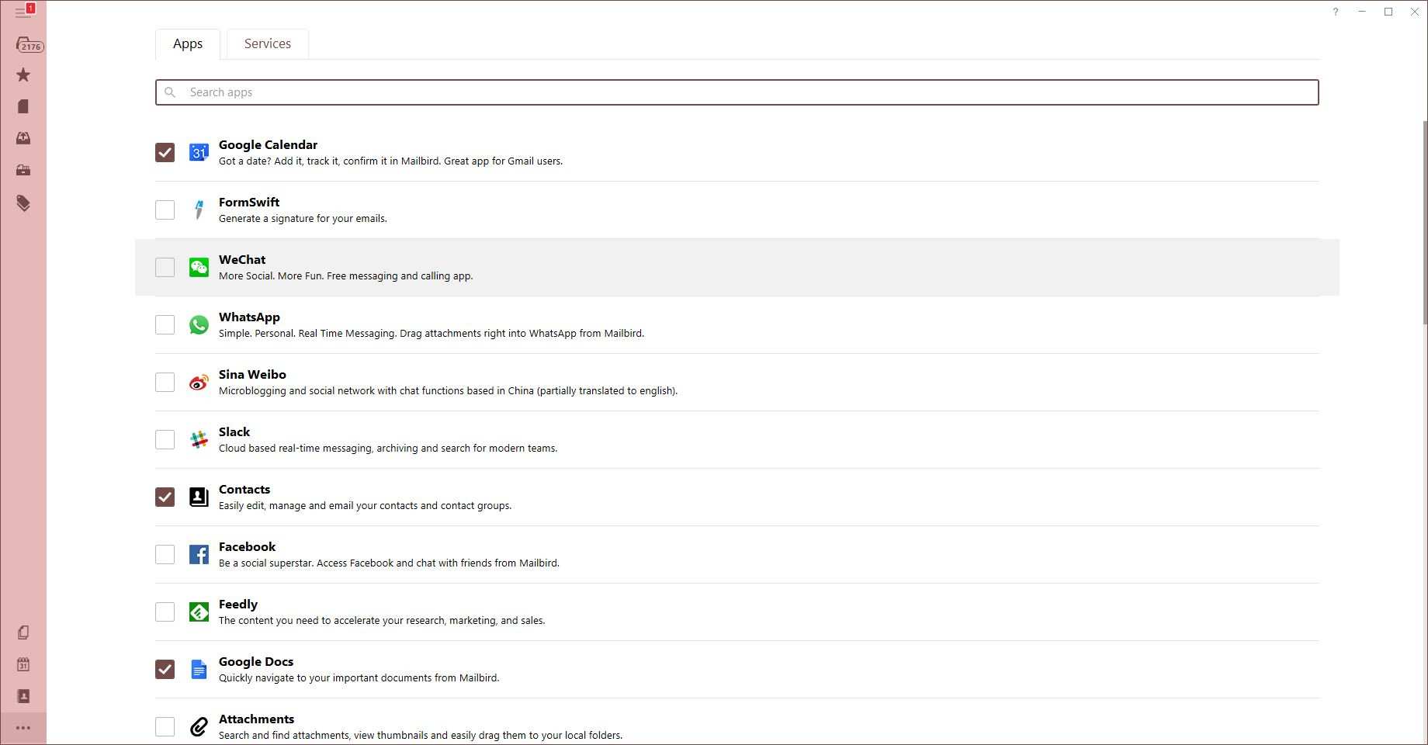Enable the Feedly checkbox
The image size is (1428, 745).
165,612
